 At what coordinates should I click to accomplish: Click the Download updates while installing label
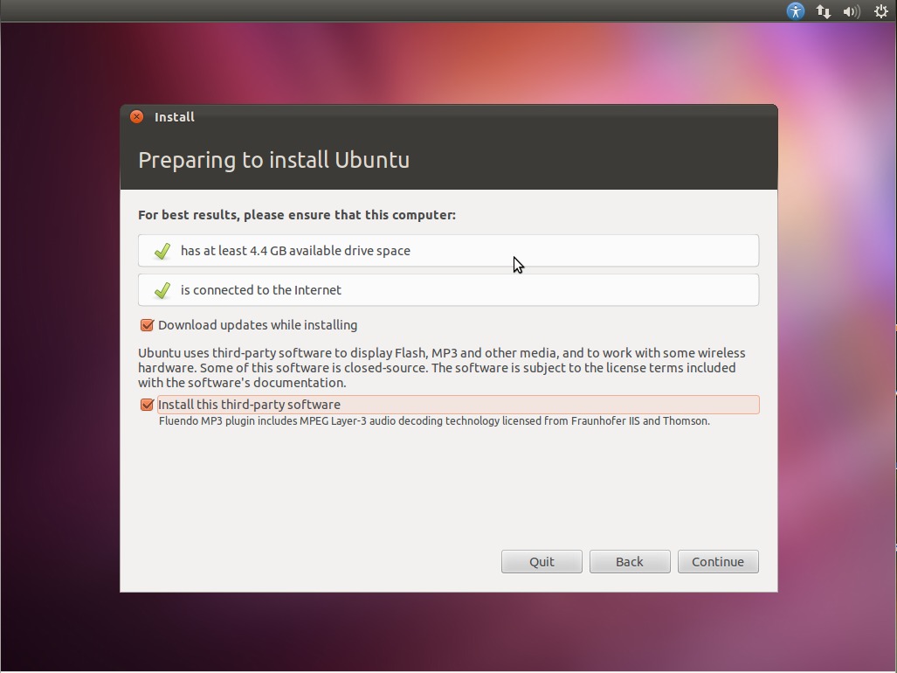258,325
